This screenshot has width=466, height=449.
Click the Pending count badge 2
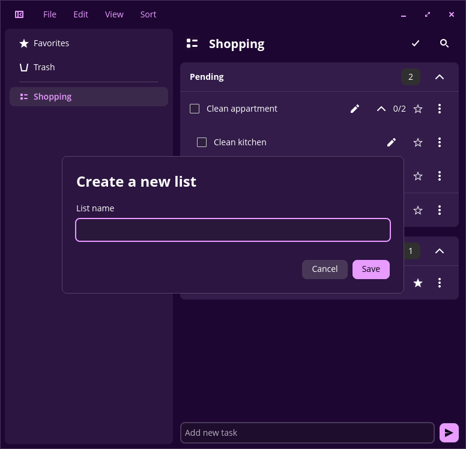pyautogui.click(x=410, y=77)
